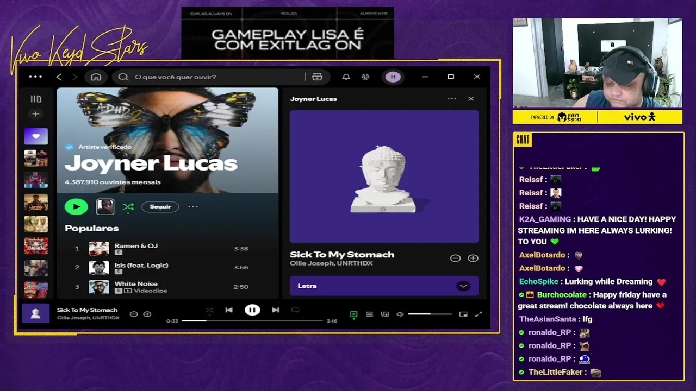Image resolution: width=696 pixels, height=391 pixels.
Task: Open artists 'Ollie Joseph, UNRTHDX' in the panel
Action: pos(331,263)
